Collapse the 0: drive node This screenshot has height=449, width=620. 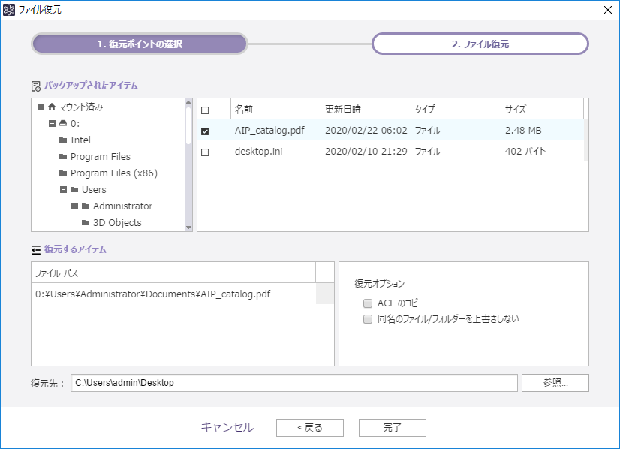click(x=52, y=124)
